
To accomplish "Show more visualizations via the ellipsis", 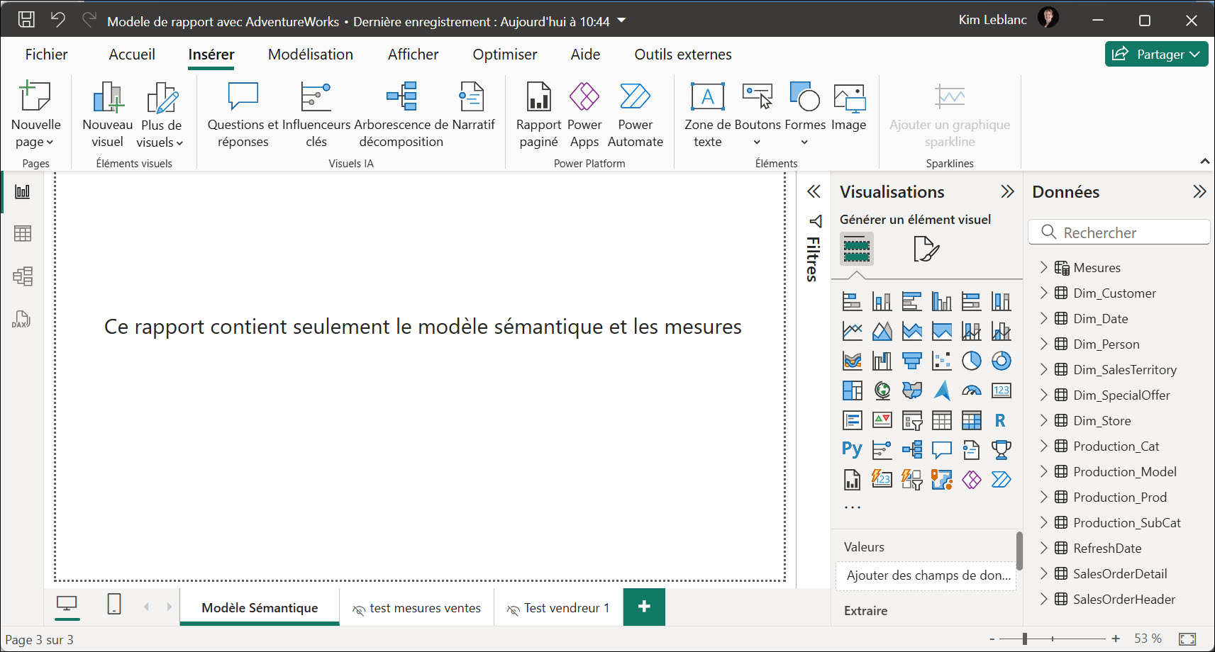I will coord(853,507).
